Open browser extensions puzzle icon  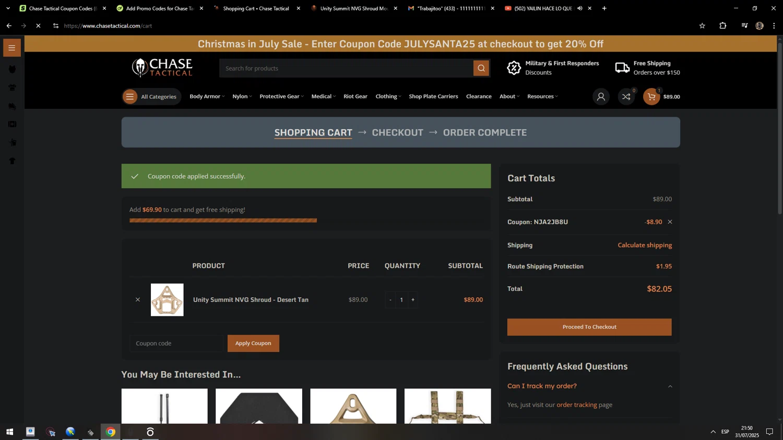723,26
